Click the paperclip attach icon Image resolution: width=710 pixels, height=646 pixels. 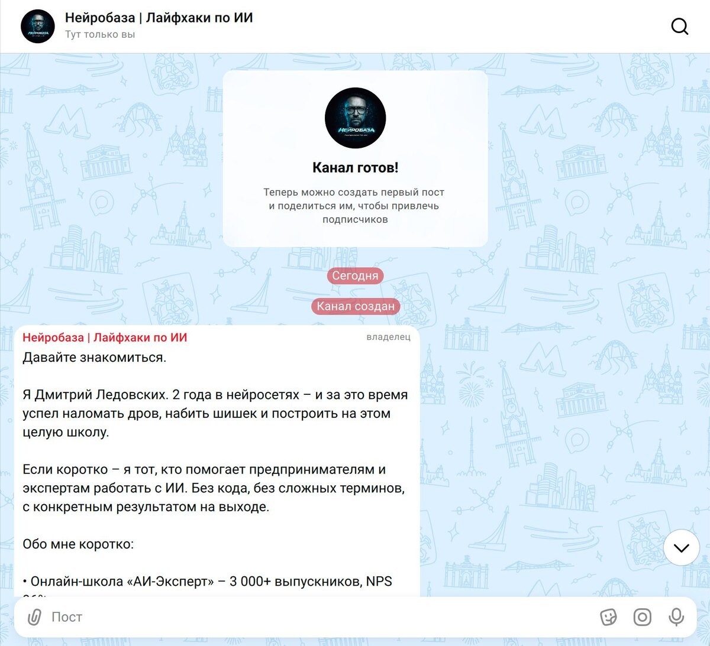coord(35,617)
